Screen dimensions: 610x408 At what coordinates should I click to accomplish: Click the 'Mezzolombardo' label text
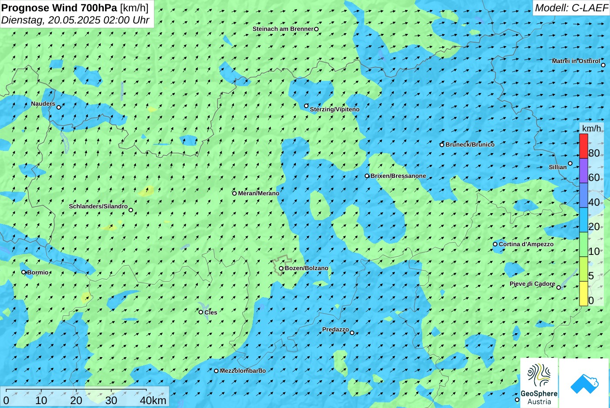pyautogui.click(x=243, y=371)
